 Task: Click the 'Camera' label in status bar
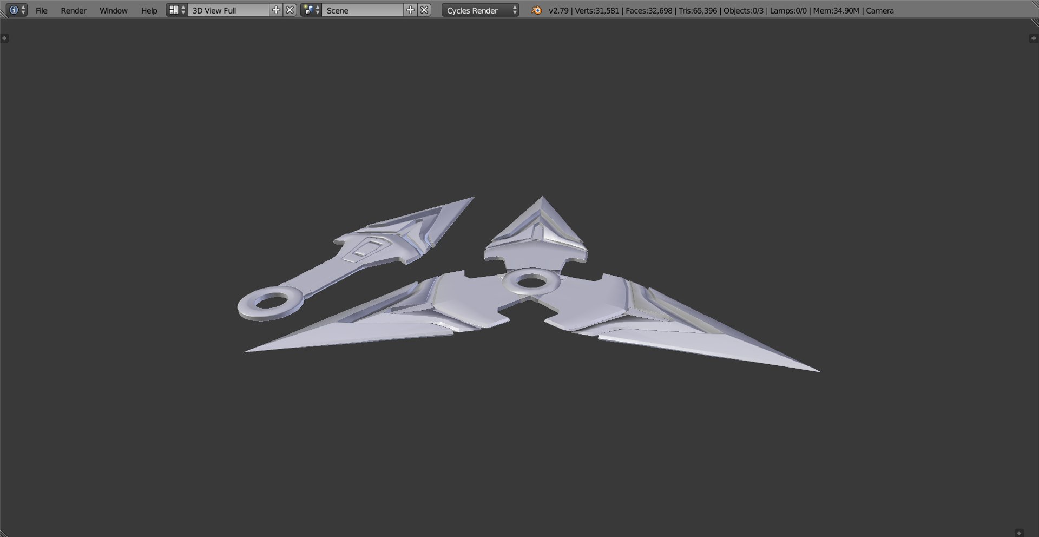pyautogui.click(x=880, y=10)
